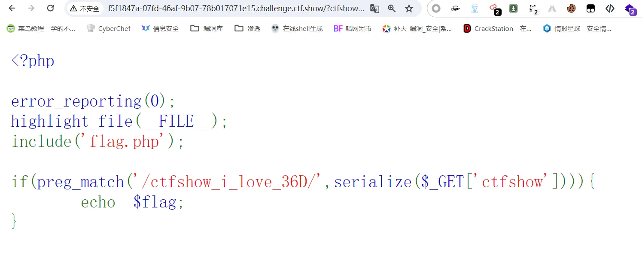Reload the current page
Image resolution: width=642 pixels, height=259 pixels.
coord(50,8)
